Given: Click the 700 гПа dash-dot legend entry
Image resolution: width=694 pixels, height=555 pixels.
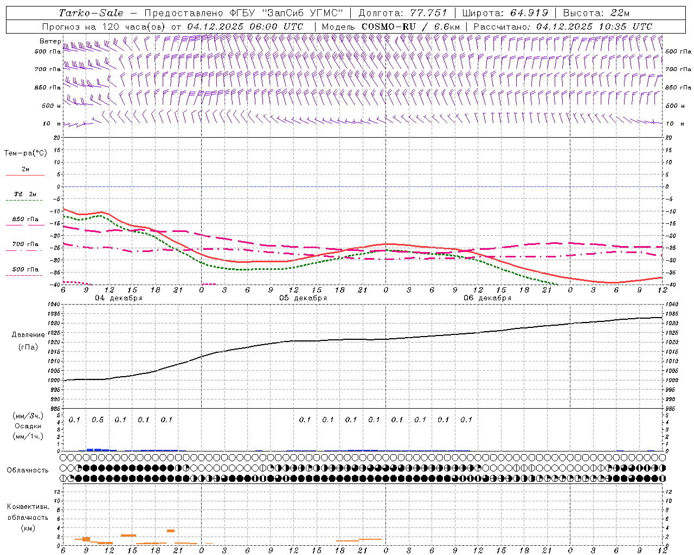Looking at the screenshot, I should (x=25, y=245).
